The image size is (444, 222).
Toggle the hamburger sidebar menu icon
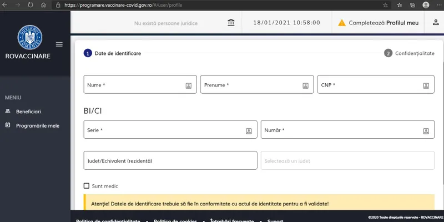59,44
